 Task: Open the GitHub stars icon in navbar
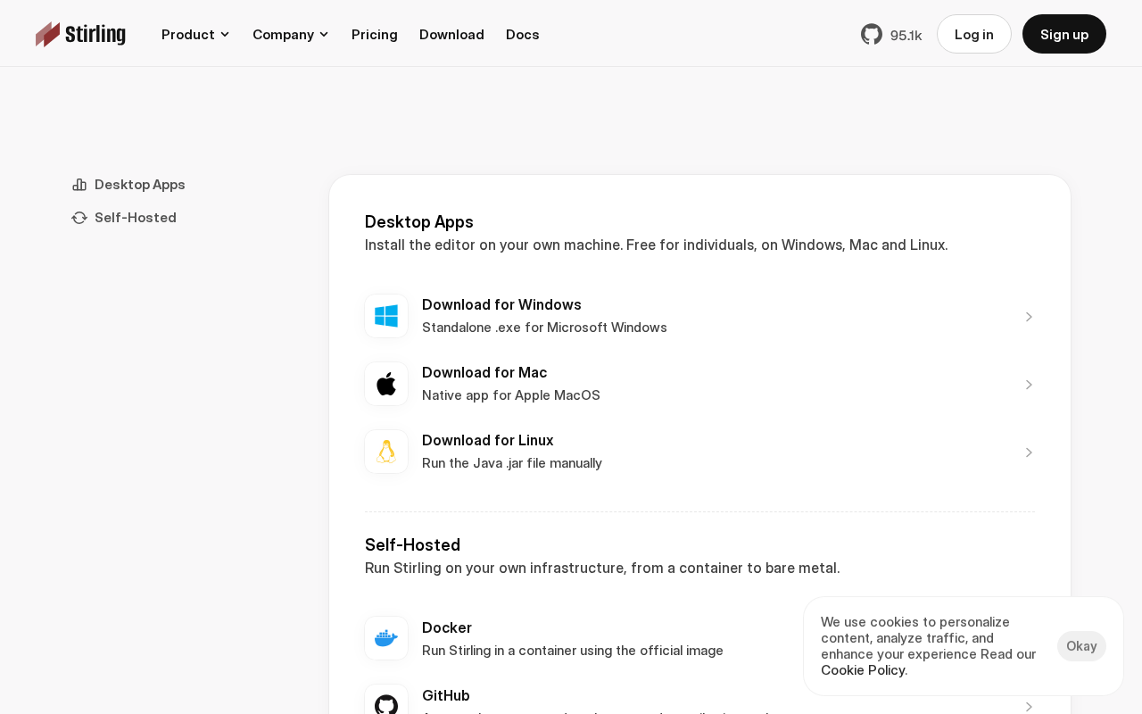pos(872,34)
